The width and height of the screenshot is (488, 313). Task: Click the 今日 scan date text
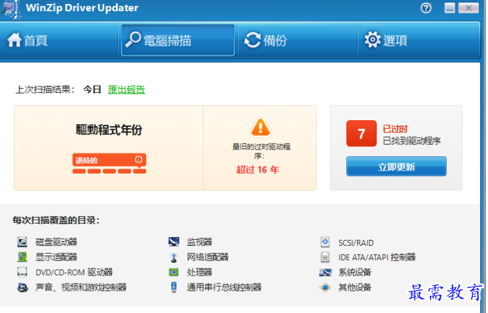click(x=92, y=90)
